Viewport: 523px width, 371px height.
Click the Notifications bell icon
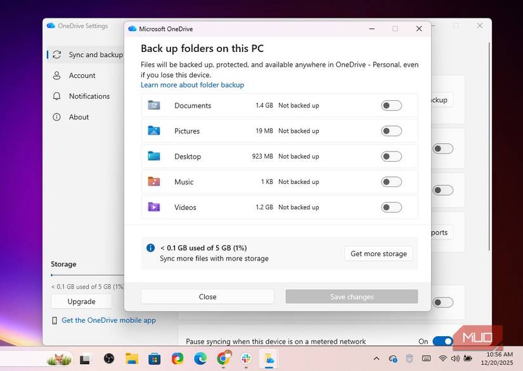58,96
